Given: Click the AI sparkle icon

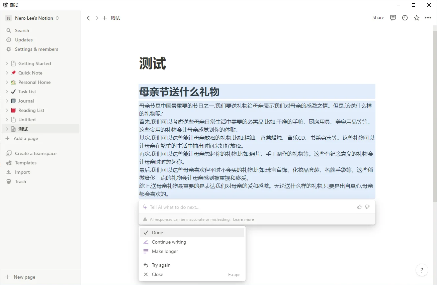Looking at the screenshot, I should point(145,207).
